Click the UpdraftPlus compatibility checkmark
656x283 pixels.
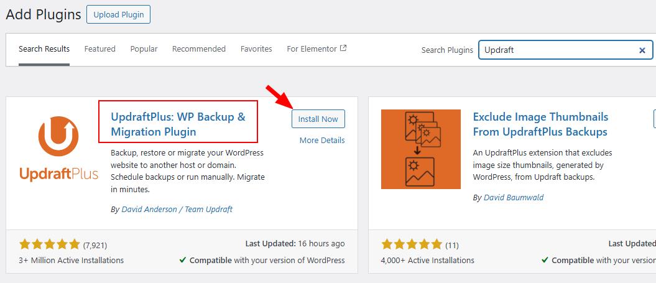point(182,260)
